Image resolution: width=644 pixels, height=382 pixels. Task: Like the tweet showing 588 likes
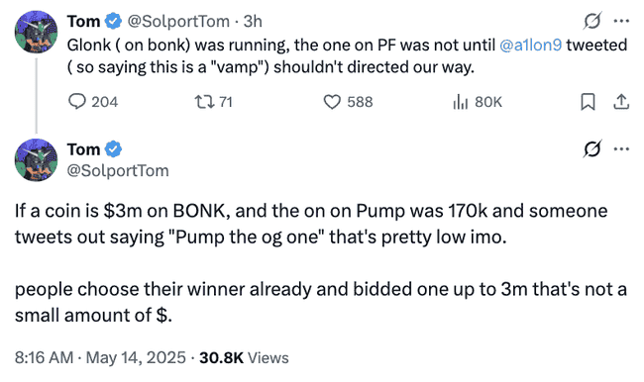click(348, 102)
